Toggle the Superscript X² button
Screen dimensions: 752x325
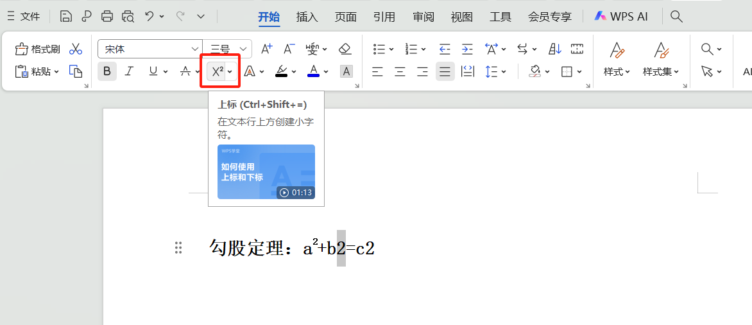pyautogui.click(x=218, y=71)
